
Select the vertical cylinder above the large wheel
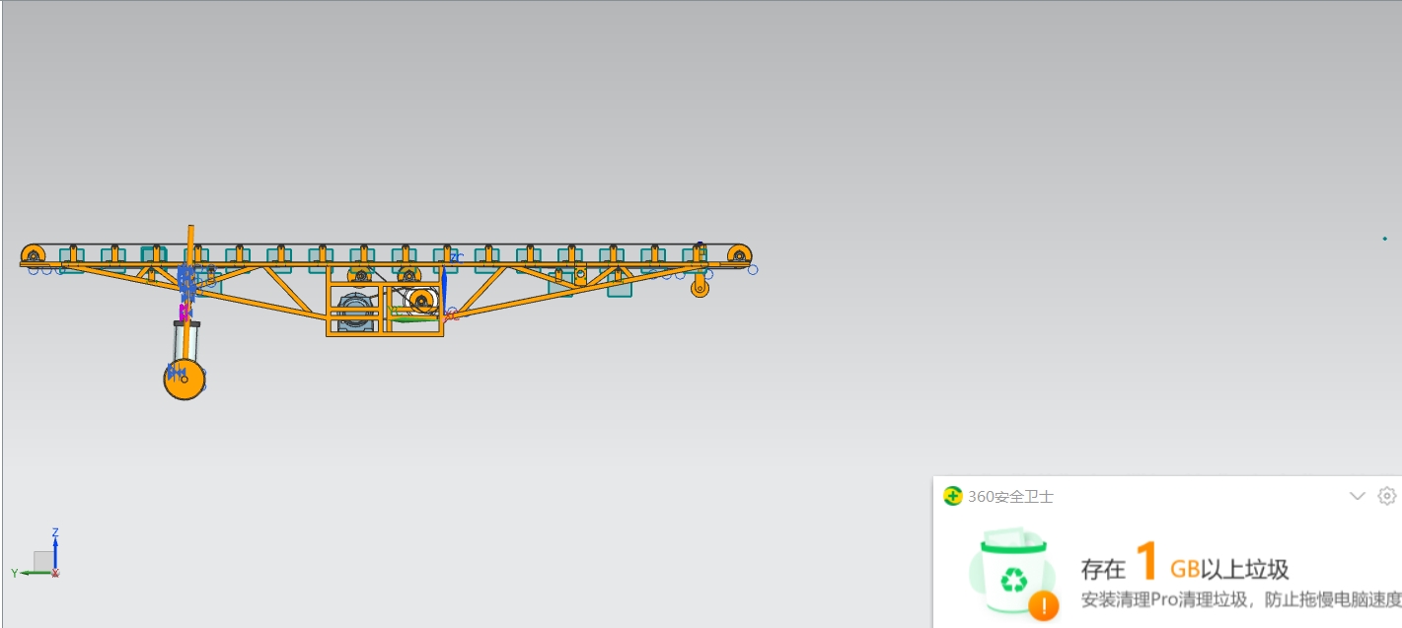point(184,340)
